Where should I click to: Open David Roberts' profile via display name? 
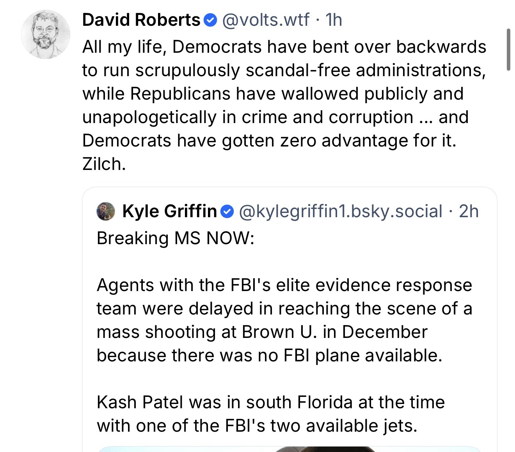pos(141,20)
